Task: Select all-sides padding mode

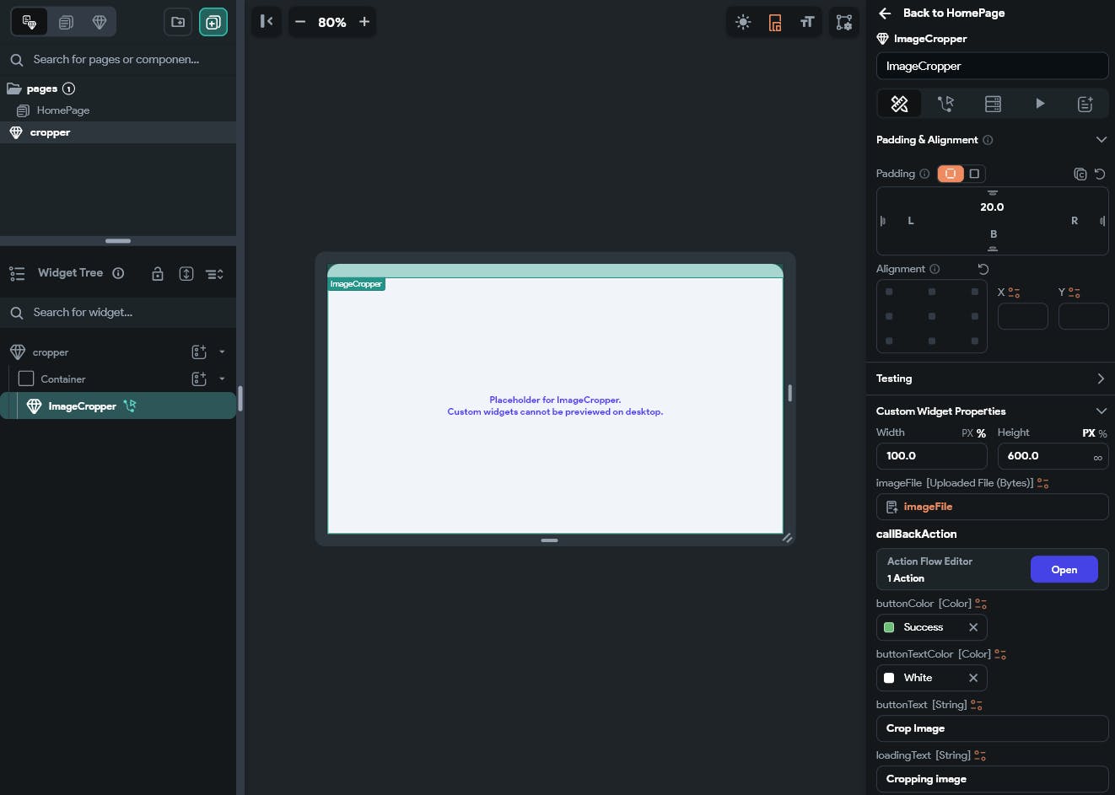Action: click(951, 174)
